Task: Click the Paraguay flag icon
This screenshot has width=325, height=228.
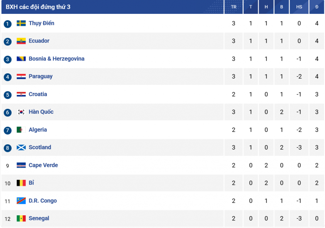Action: tap(21, 76)
